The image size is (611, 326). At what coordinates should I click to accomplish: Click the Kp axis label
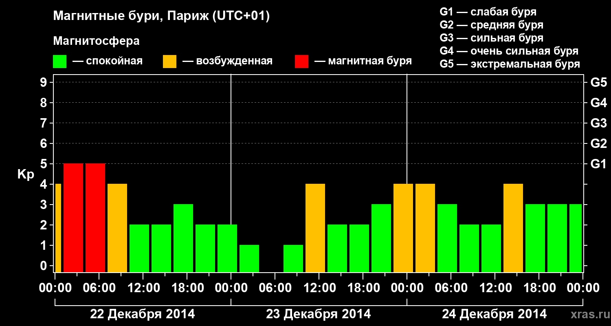[26, 175]
